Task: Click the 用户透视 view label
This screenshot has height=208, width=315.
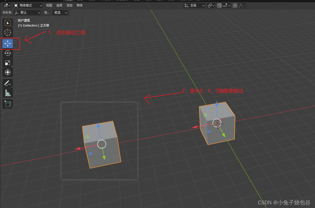Action: pos(24,21)
